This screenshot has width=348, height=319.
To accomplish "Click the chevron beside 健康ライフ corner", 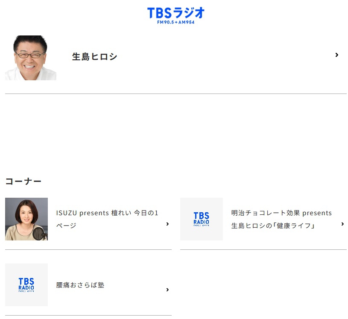I will (x=342, y=224).
